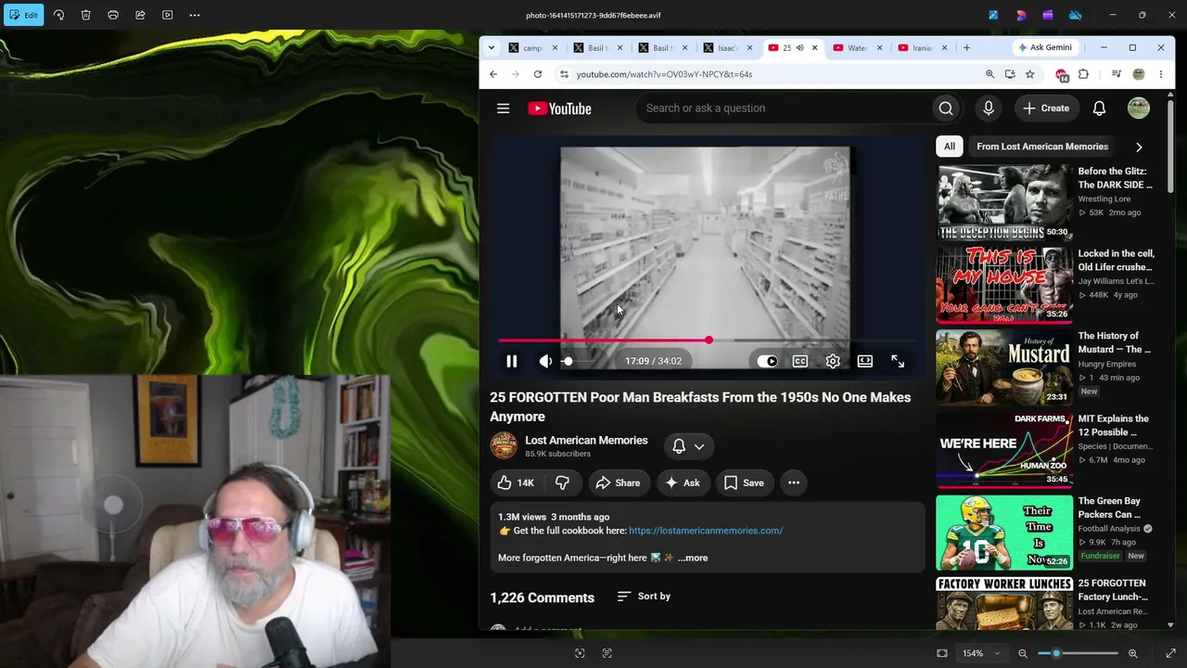Open Chrome media control icon
This screenshot has height=668, width=1187.
[1117, 74]
